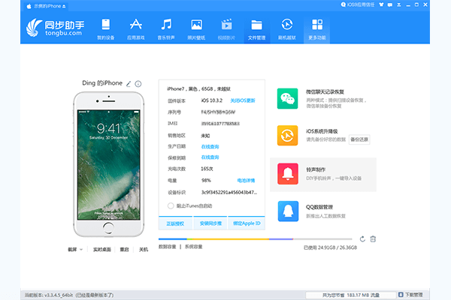Screen dimensions: 451x300
Task: Show device details via the info icon
Action: point(138,84)
